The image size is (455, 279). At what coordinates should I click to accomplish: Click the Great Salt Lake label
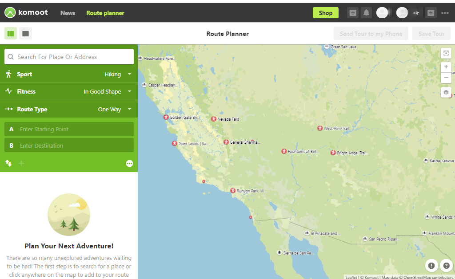tap(343, 47)
